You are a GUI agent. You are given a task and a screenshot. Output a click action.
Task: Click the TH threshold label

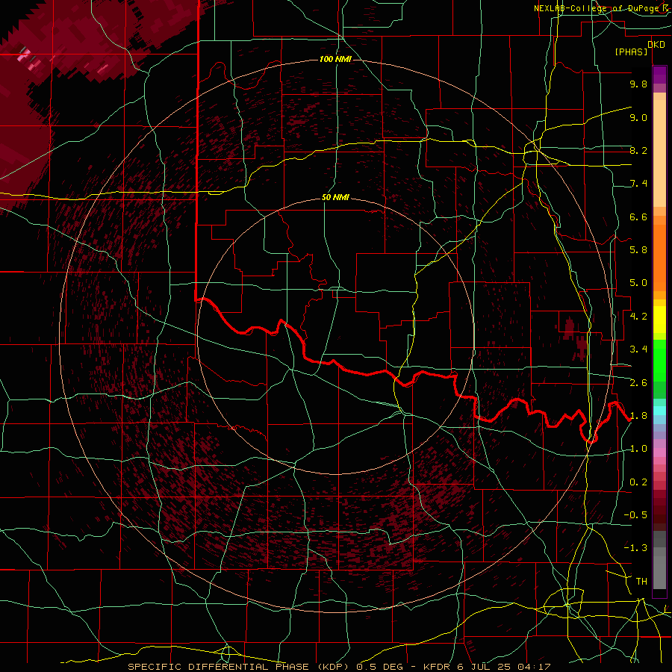641,582
